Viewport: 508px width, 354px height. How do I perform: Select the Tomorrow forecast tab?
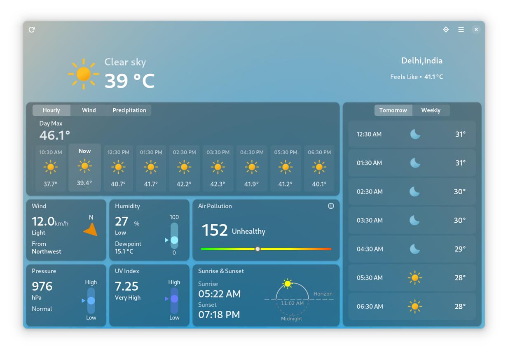coord(393,110)
